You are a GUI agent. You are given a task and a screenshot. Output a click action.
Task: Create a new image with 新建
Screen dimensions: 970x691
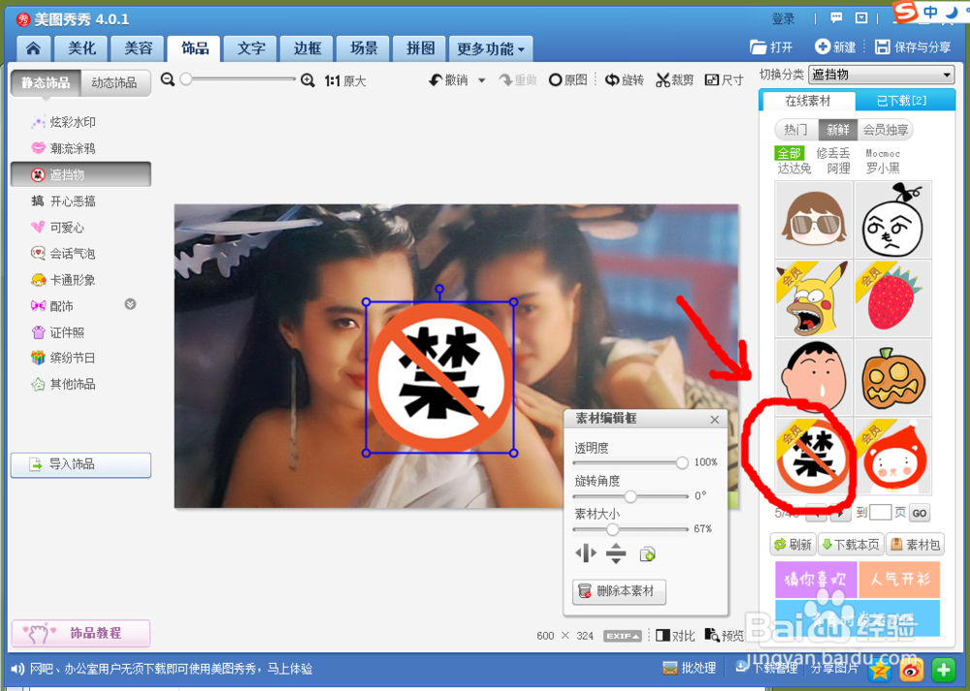835,47
